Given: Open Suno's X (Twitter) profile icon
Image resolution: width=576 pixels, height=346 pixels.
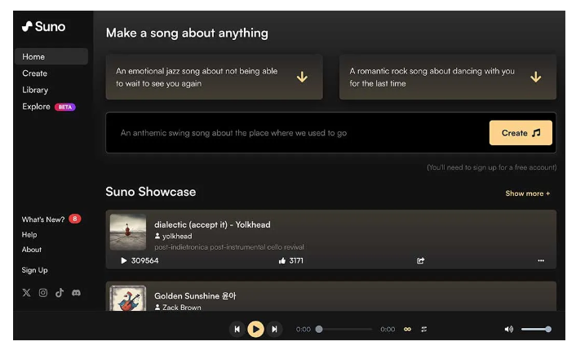Looking at the screenshot, I should pos(26,293).
